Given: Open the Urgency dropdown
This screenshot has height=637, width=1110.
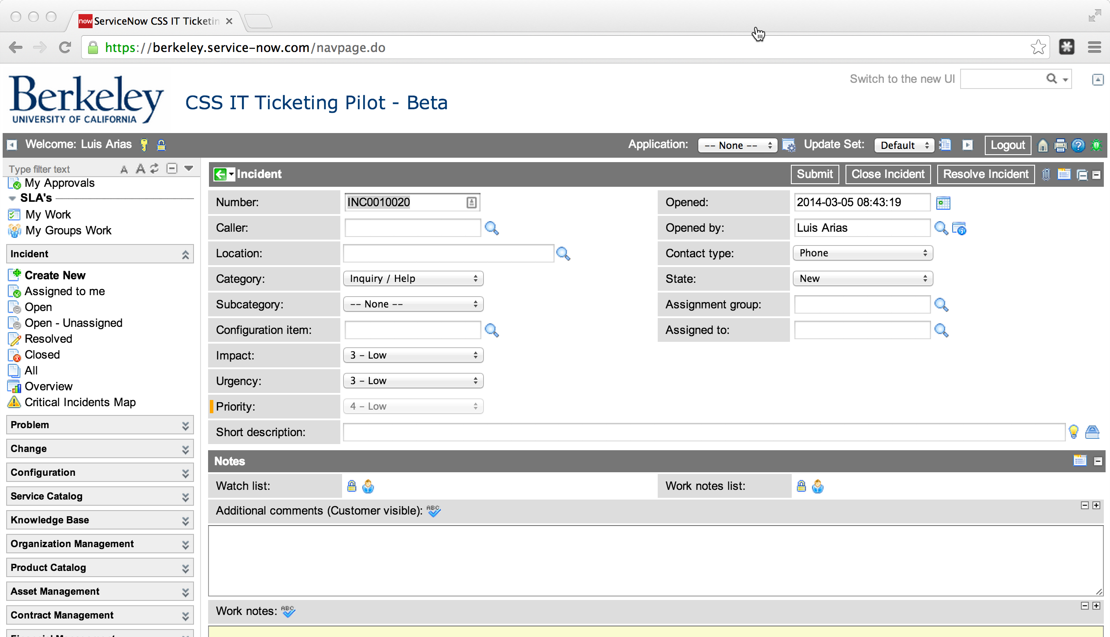Looking at the screenshot, I should 413,381.
